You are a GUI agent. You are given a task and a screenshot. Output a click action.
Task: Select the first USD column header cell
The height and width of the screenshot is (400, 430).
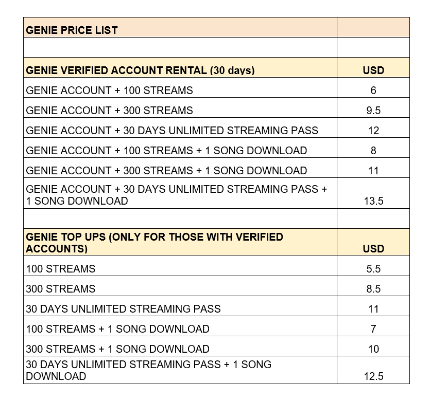tap(373, 70)
